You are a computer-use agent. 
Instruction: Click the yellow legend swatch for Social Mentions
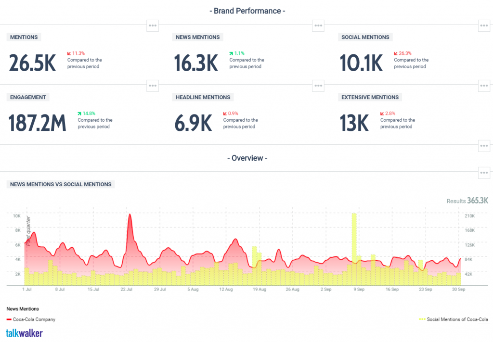(x=423, y=319)
